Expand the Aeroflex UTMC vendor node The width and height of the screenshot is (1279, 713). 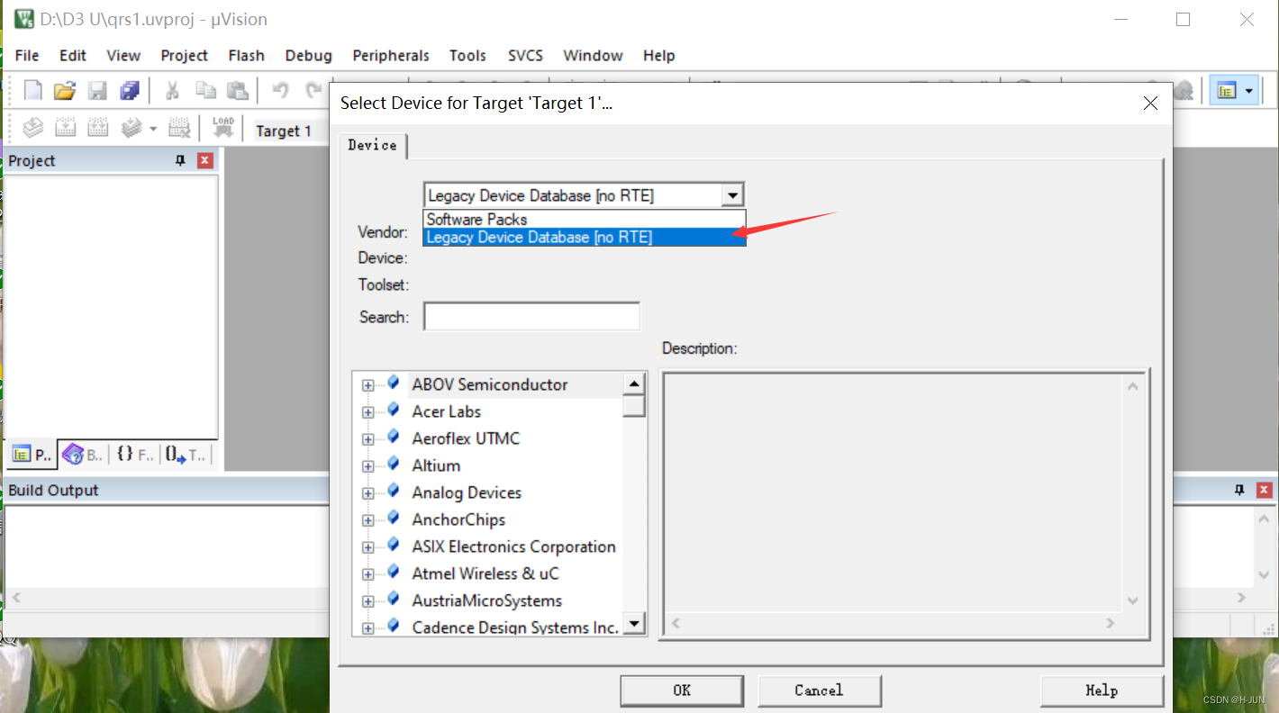click(x=367, y=439)
